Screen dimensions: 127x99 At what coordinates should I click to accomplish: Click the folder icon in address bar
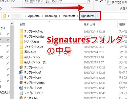(x=4, y=16)
